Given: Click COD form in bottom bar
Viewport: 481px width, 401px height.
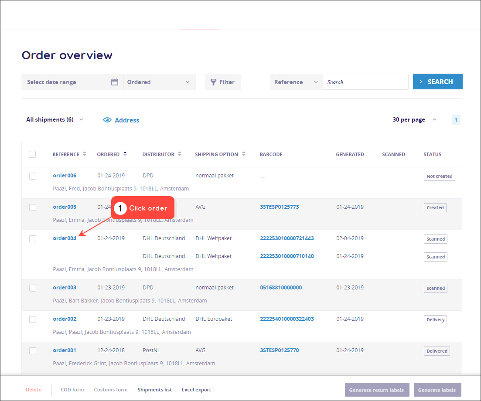Looking at the screenshot, I should (x=72, y=390).
